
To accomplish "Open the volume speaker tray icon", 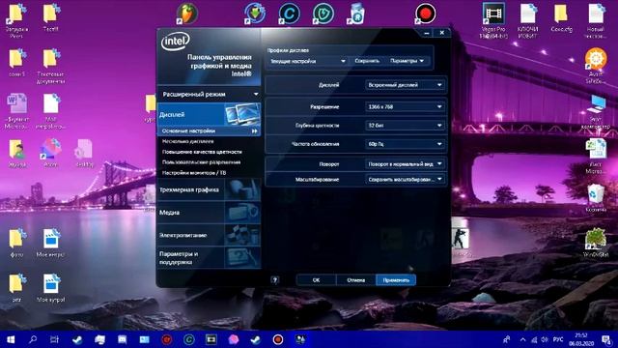I will 545,339.
